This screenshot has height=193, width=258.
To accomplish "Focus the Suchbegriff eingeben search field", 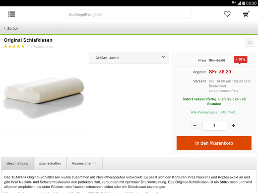I will click(128, 15).
